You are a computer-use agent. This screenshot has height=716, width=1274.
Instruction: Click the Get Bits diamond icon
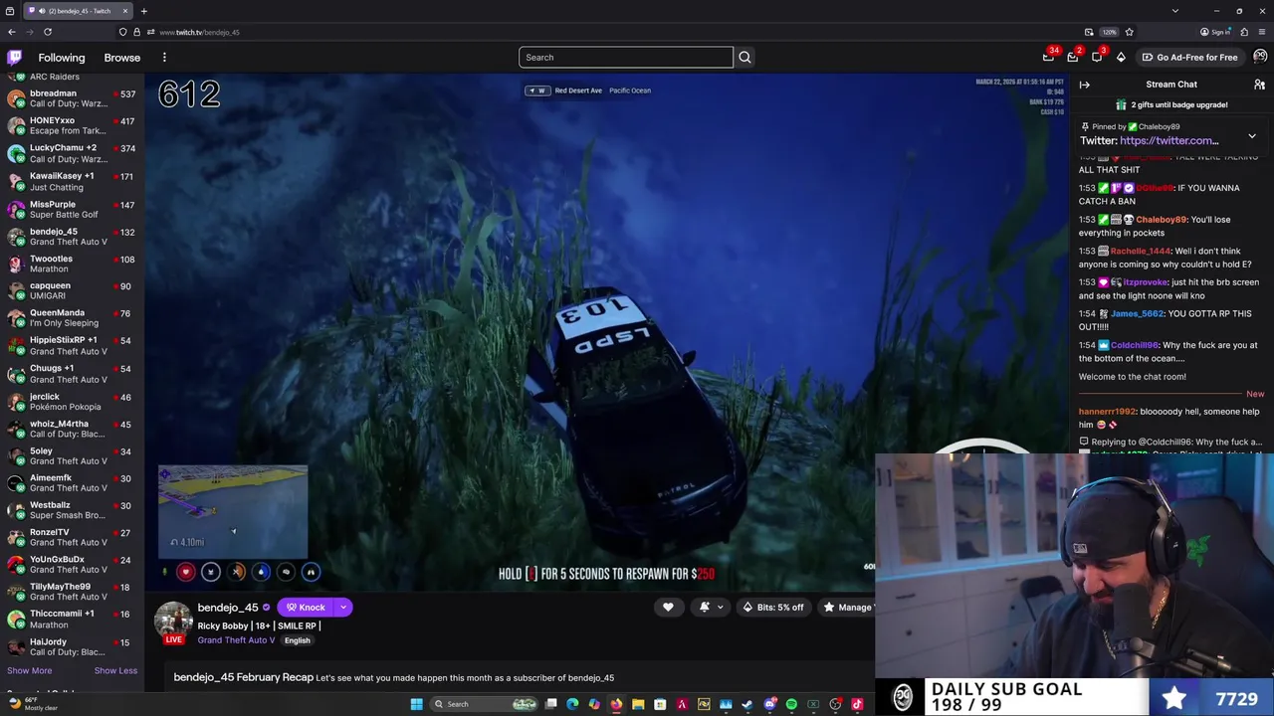pos(1121,58)
